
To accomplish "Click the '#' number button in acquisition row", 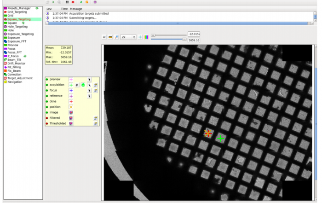I will (x=77, y=85).
